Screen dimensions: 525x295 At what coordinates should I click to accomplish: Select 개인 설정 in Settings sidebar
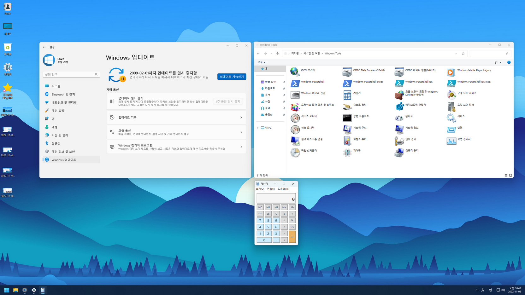pyautogui.click(x=71, y=111)
